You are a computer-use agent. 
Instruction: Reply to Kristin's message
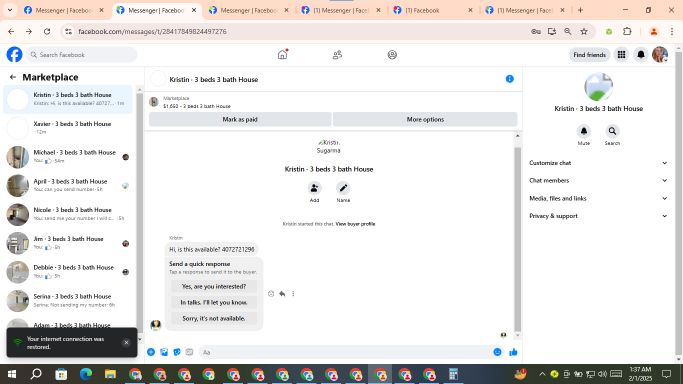(282, 293)
